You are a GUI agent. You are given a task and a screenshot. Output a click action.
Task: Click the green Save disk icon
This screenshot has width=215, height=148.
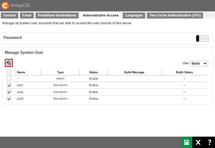(187, 142)
